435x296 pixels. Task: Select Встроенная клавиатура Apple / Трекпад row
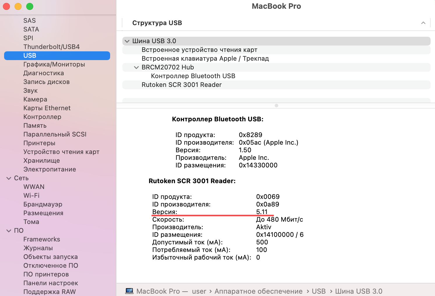pyautogui.click(x=276, y=59)
